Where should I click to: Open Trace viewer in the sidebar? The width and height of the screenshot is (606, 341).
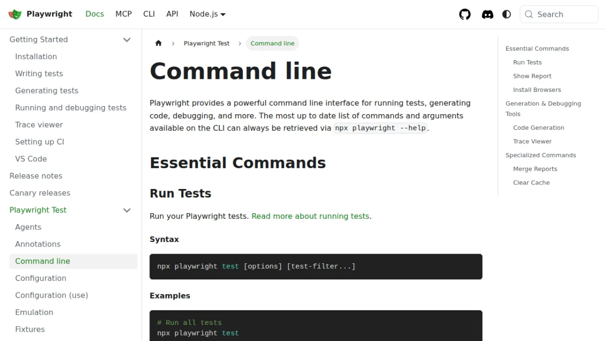(39, 125)
